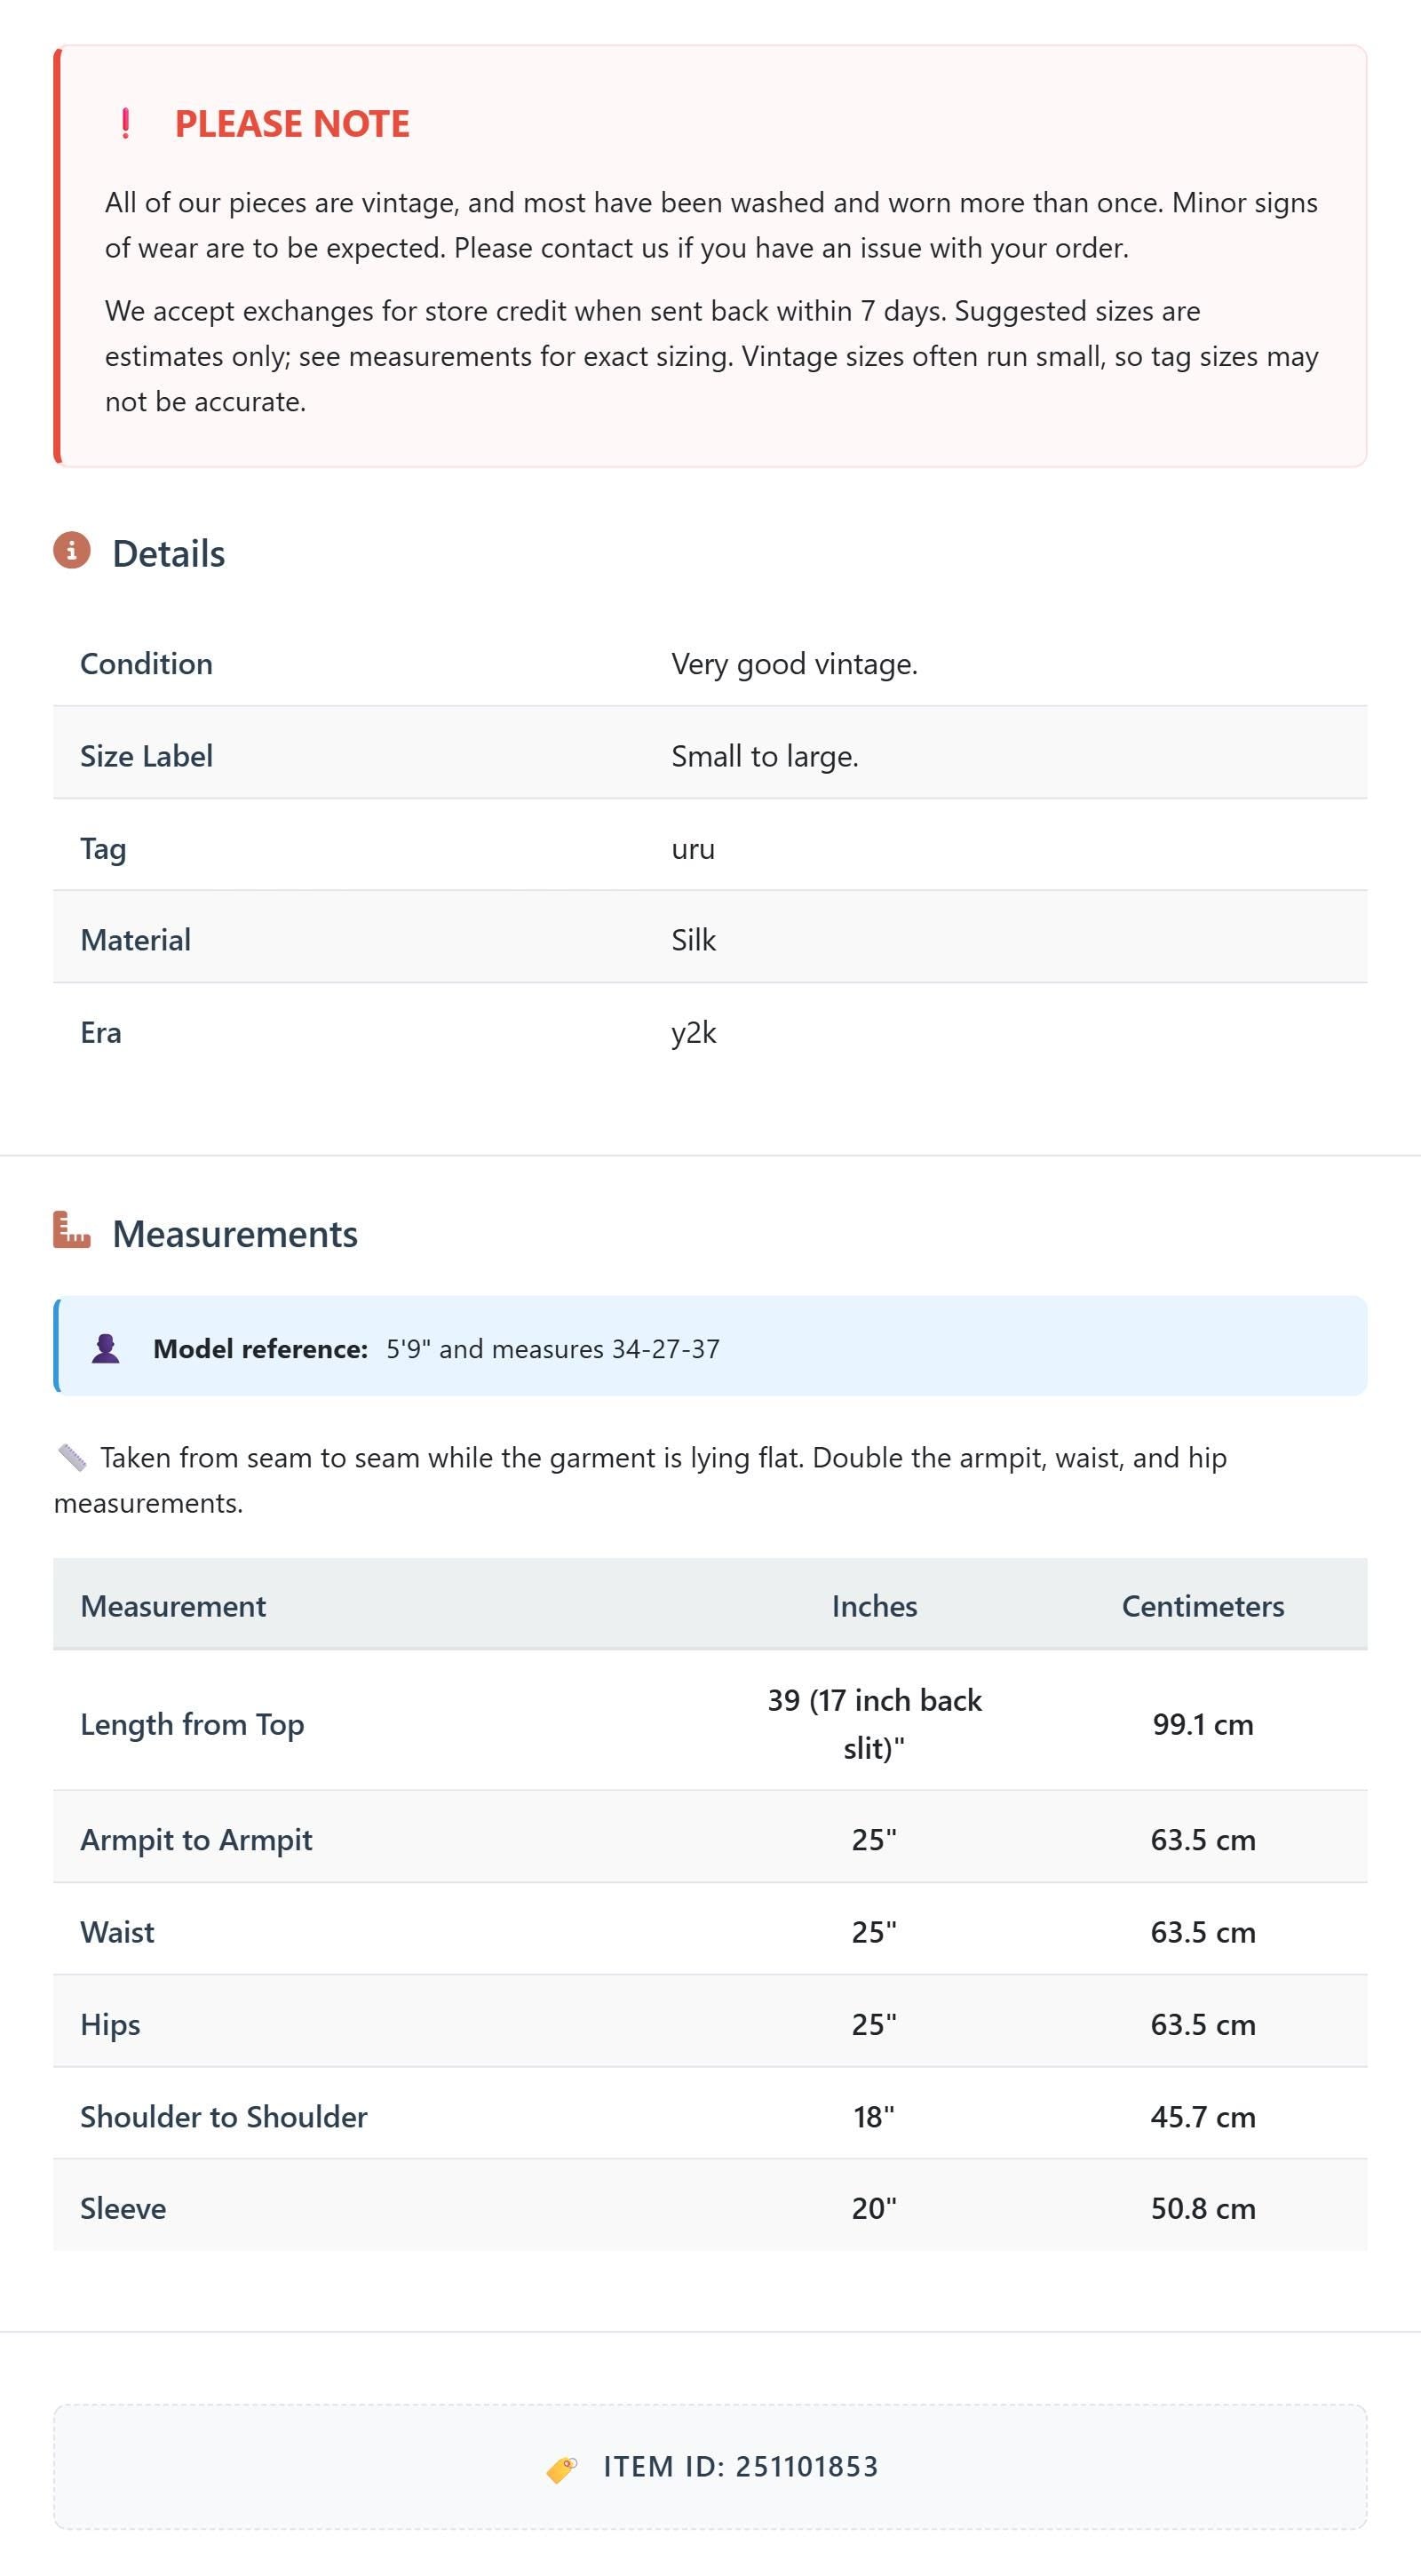Click the yellow tag icon by Item ID

coord(562,2469)
